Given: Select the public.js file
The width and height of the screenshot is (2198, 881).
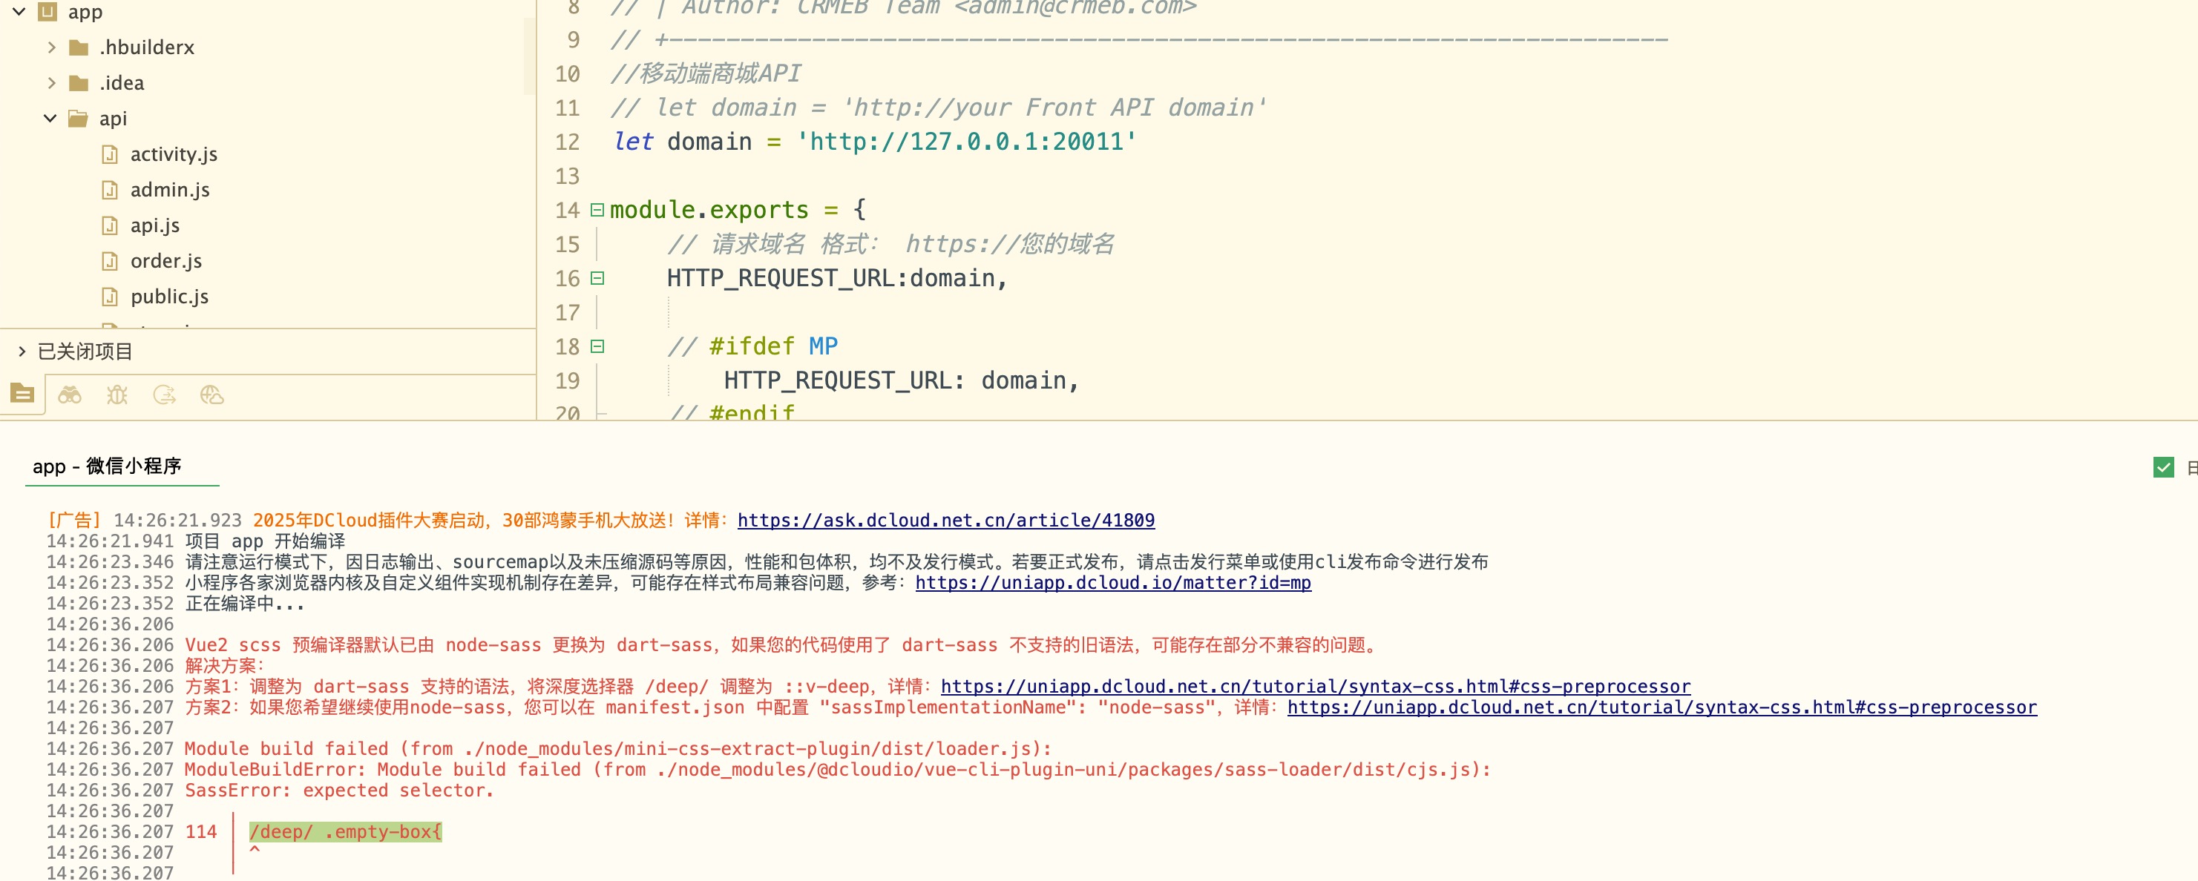Looking at the screenshot, I should coord(169,297).
